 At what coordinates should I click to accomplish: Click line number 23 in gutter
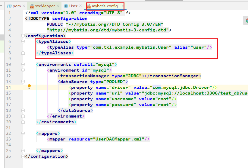[8, 139]
